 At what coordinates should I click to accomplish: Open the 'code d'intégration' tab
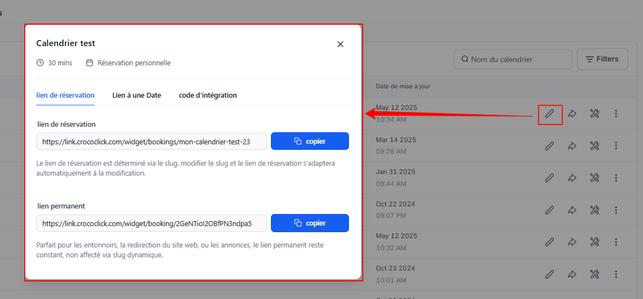click(208, 95)
